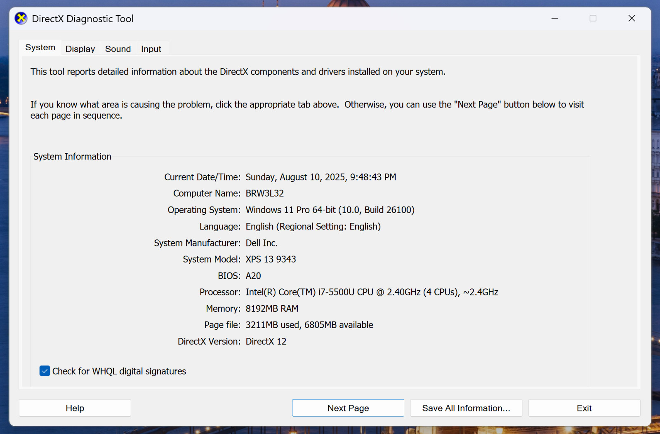
Task: Click memory value 8192MB RAM
Action: [272, 309]
